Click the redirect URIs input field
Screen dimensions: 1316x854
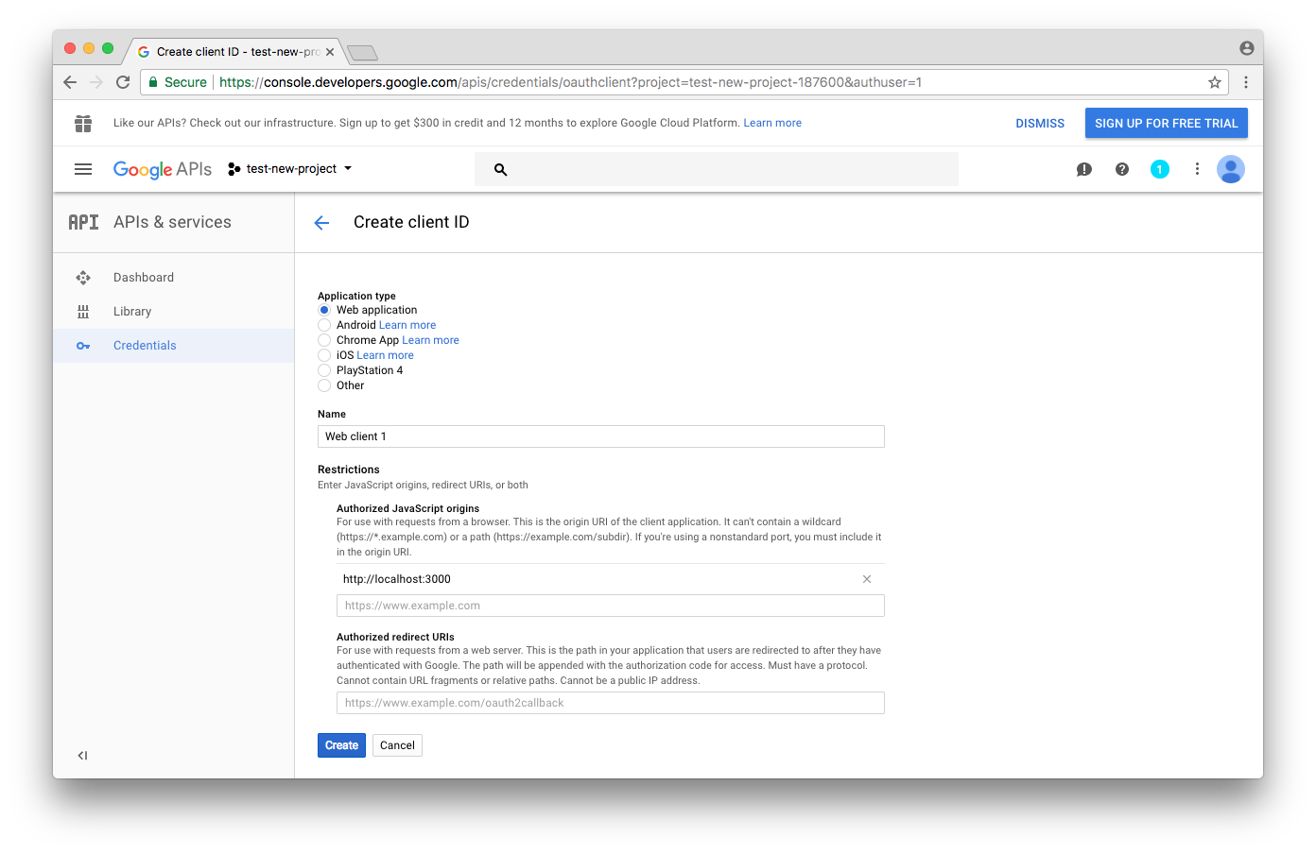611,703
